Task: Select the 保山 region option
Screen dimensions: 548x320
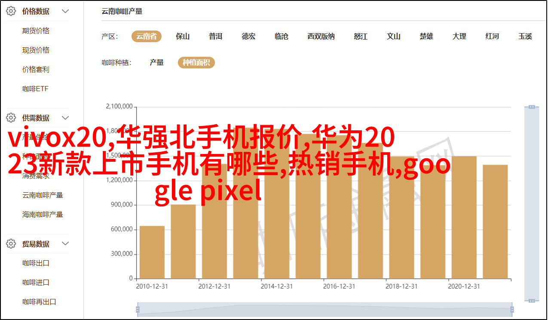Action: click(x=183, y=37)
